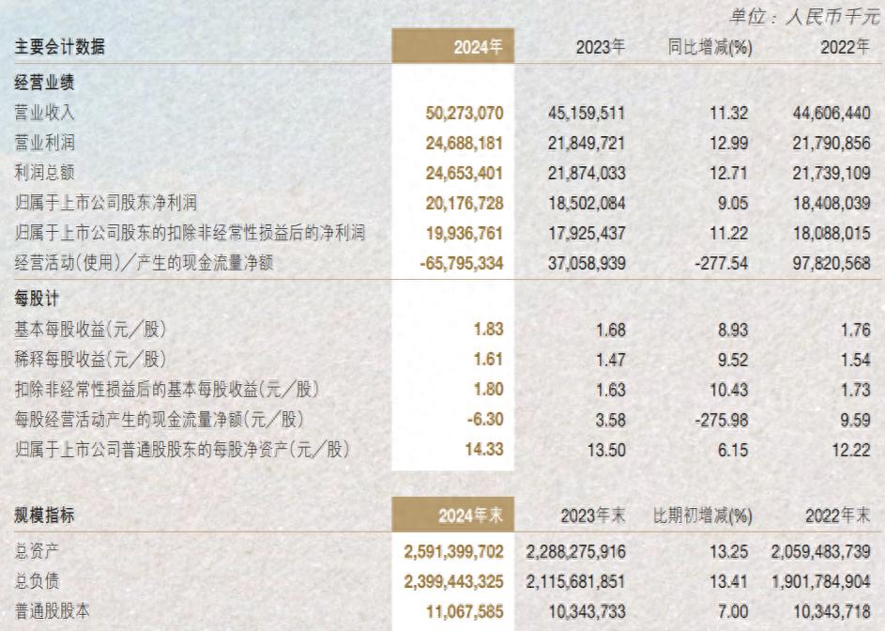885x631 pixels.
Task: Click the total liabilities value 2,399,443,325
Action: [x=453, y=581]
